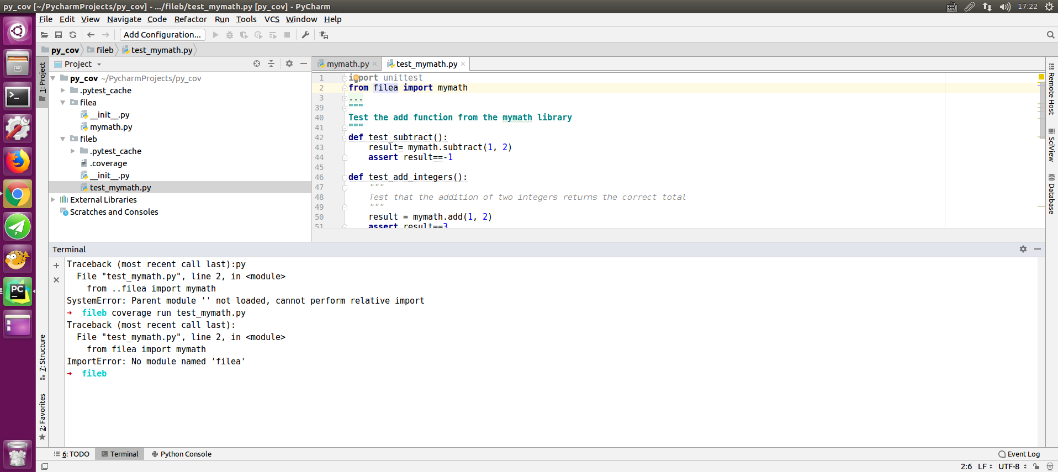1058x472 pixels.
Task: Toggle the 1: Project tool window
Action: 43,82
